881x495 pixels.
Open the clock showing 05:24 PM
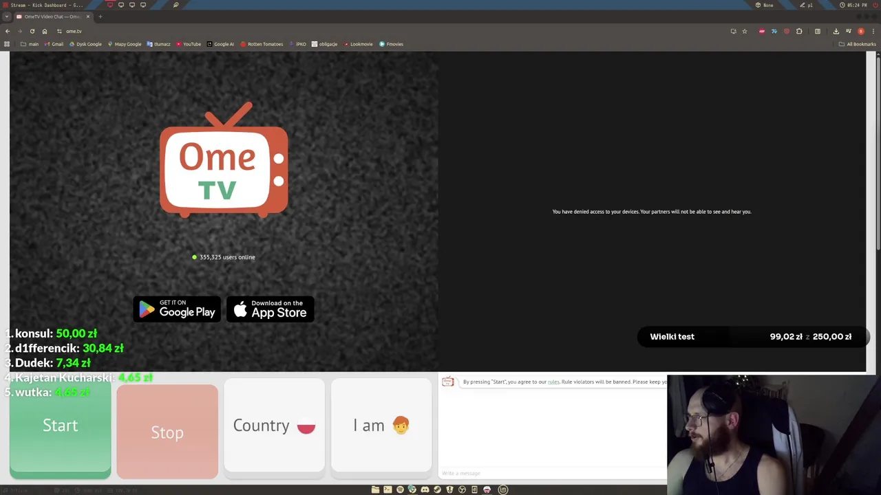[853, 5]
